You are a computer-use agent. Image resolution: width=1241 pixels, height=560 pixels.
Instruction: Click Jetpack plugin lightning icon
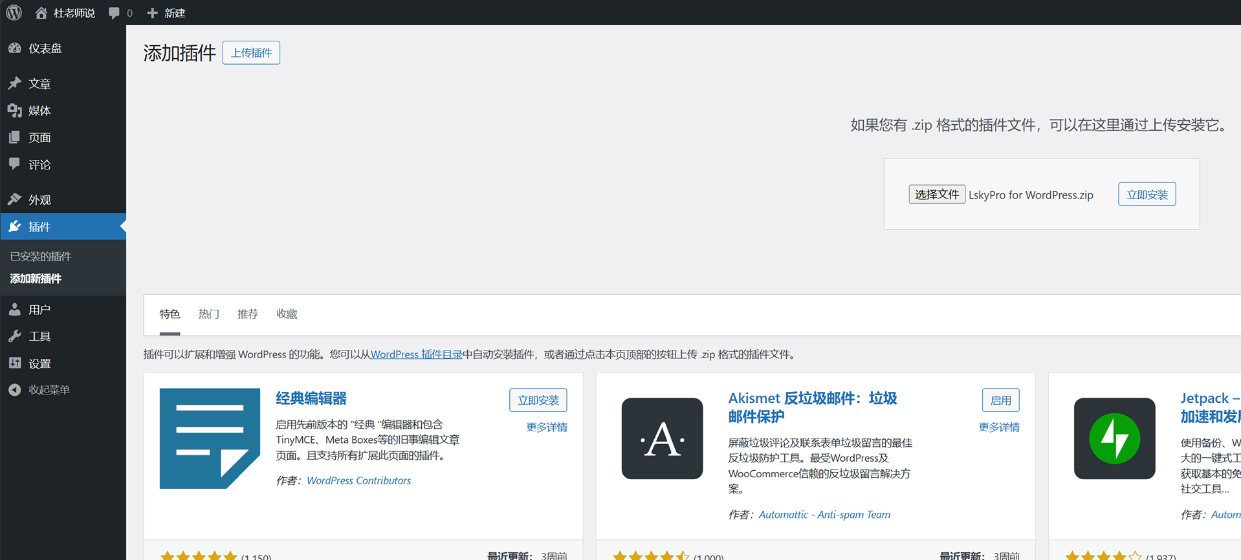(1114, 438)
